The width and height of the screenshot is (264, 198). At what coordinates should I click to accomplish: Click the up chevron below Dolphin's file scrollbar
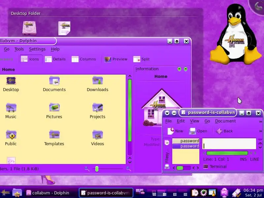click(x=130, y=158)
